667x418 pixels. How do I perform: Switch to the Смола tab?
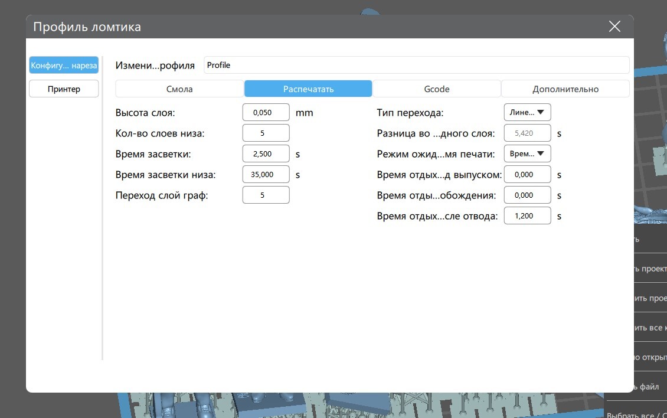click(x=179, y=89)
